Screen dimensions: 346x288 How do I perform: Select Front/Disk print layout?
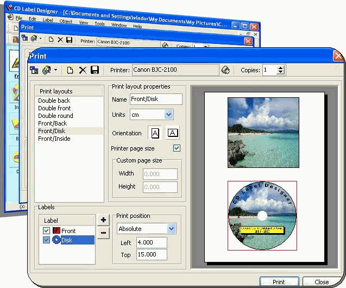coord(70,131)
